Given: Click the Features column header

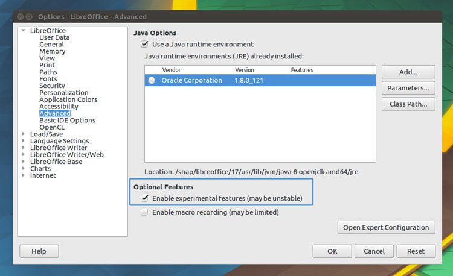Looking at the screenshot, I should point(302,70).
